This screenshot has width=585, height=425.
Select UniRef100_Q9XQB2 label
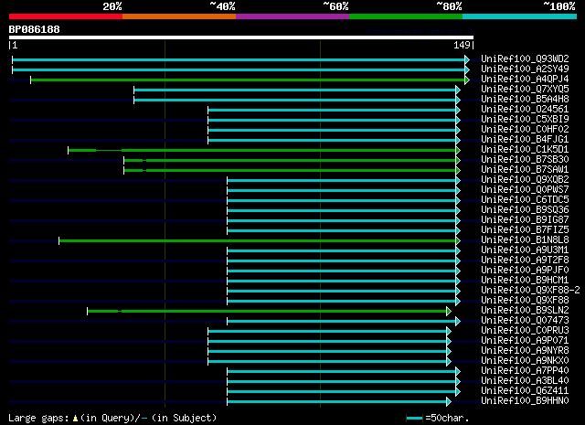pyautogui.click(x=525, y=179)
